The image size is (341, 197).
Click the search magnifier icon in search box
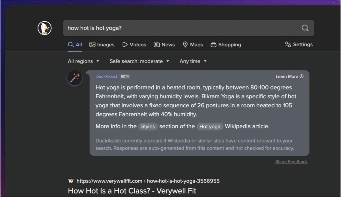[305, 28]
